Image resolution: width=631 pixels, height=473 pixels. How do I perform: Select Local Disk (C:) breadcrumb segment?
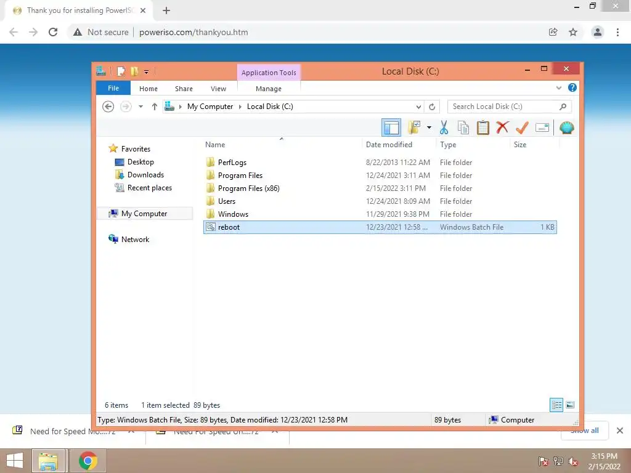(x=270, y=107)
